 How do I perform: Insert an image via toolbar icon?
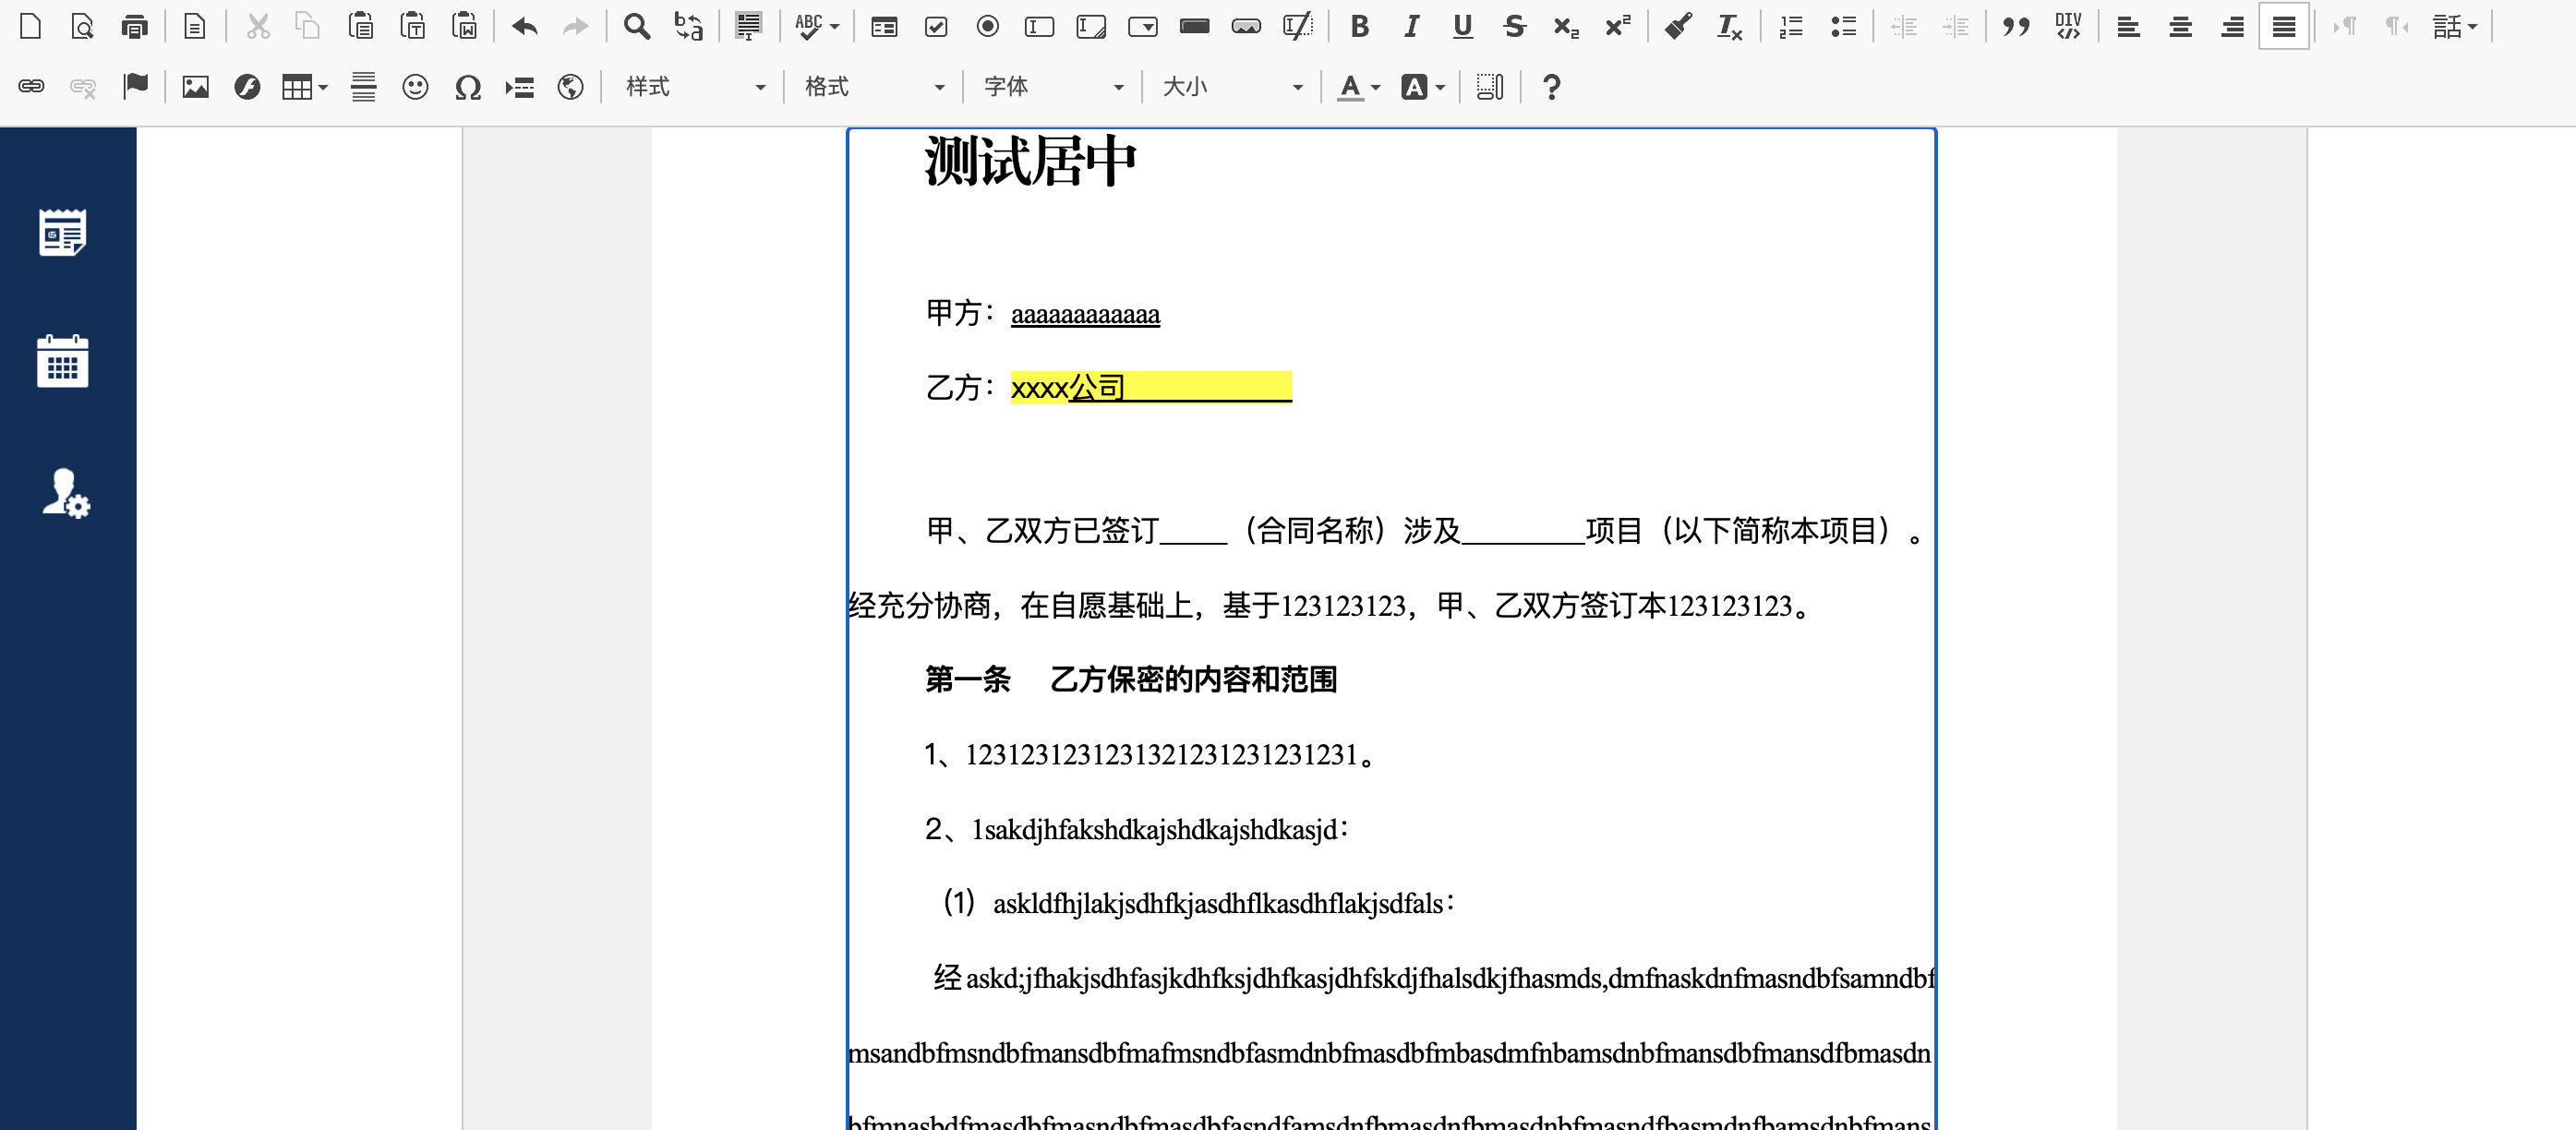coord(195,87)
